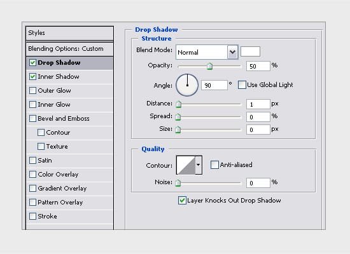This screenshot has height=254, width=350.
Task: Uncheck Layer Knocks Out Drop Shadow
Action: (182, 200)
